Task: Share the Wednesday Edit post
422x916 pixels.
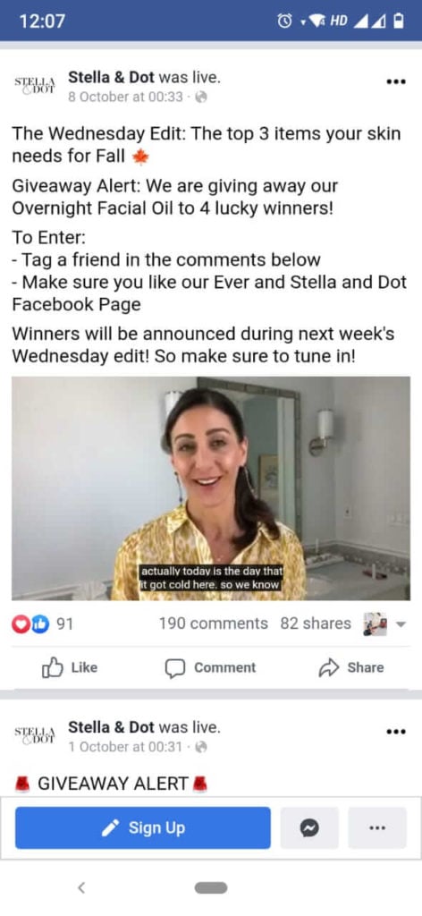Action: coord(350,667)
